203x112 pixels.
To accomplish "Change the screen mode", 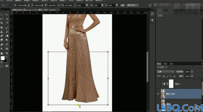I will tap(7, 66).
